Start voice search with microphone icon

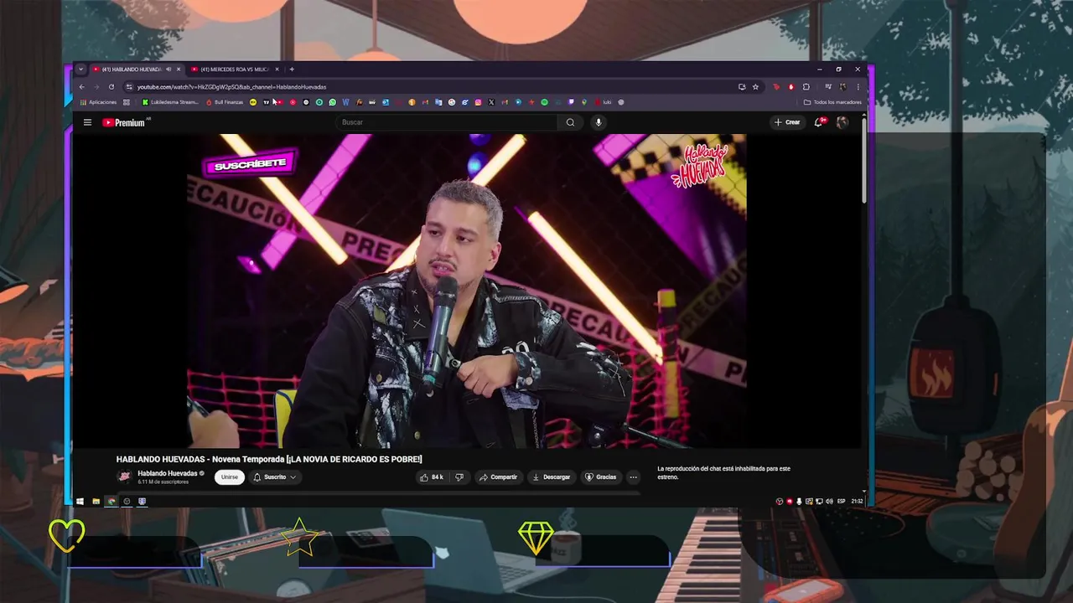[598, 122]
